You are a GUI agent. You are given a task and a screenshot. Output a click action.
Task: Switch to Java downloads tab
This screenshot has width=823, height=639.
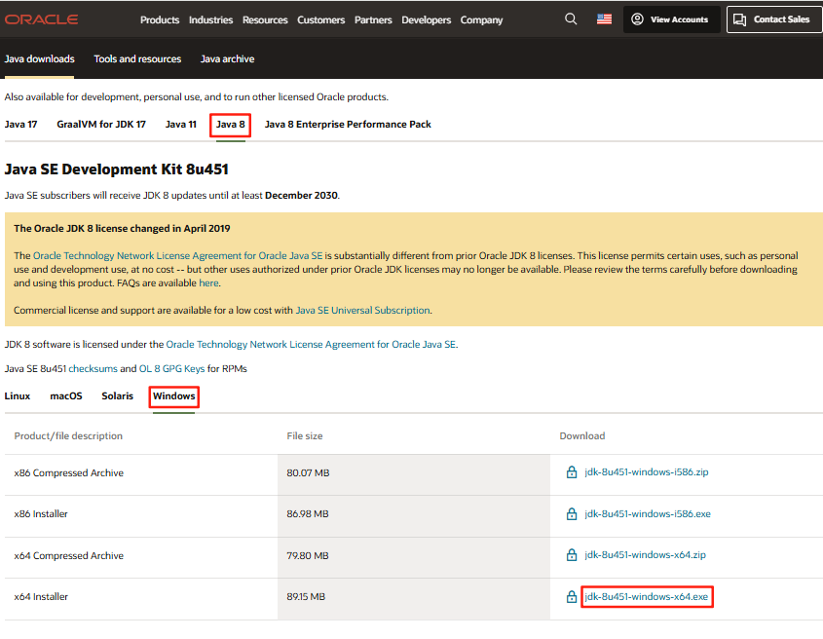(x=39, y=58)
